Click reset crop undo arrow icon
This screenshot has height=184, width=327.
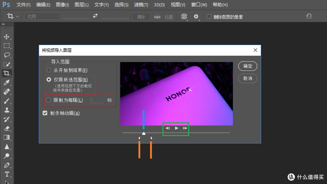[309, 16]
